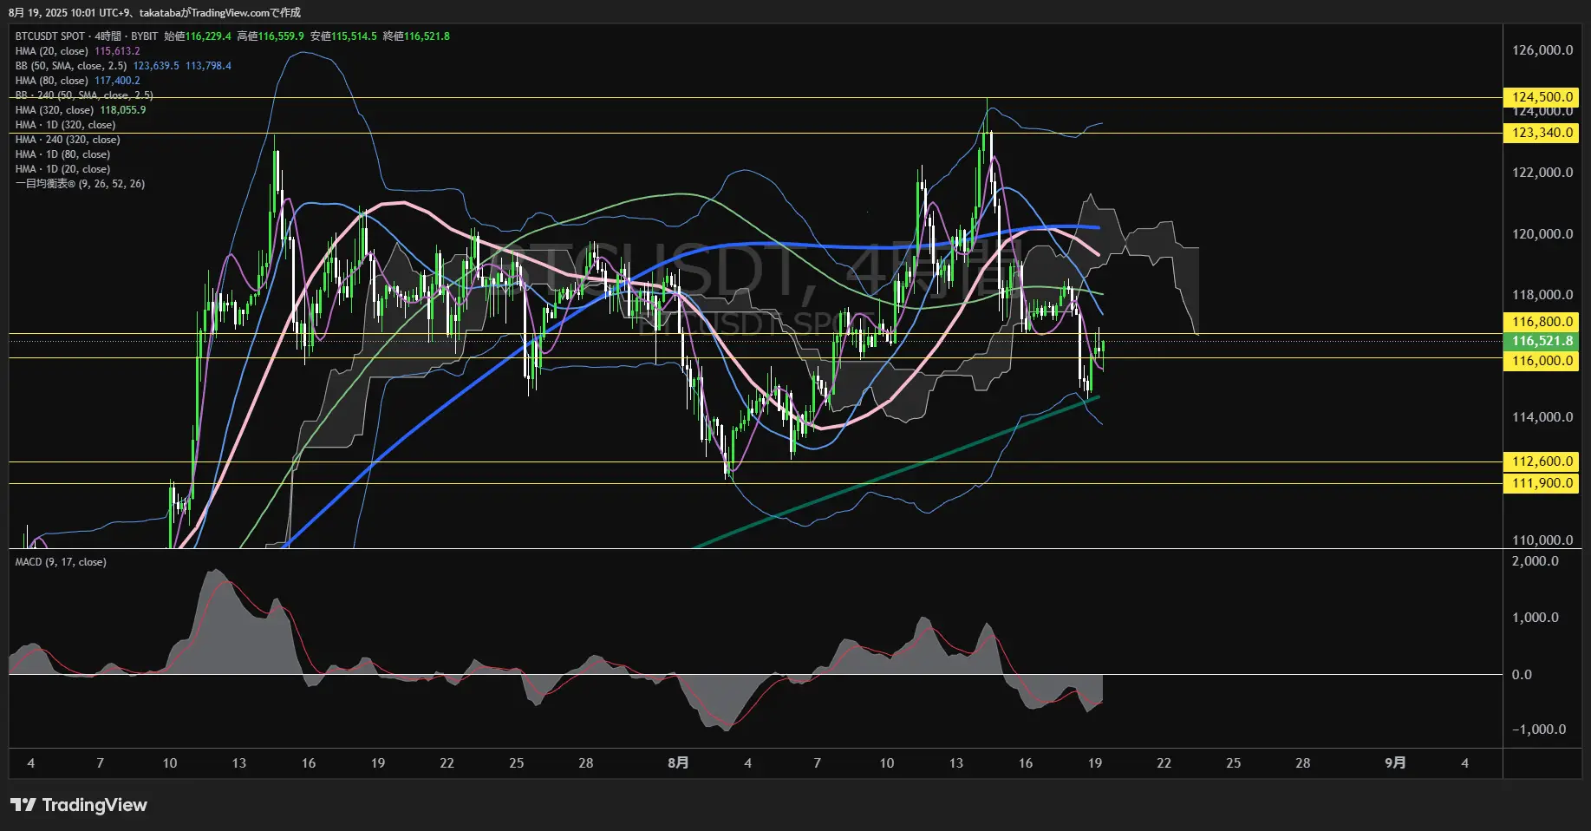
Task: Click the 8月 label on time axis
Action: pos(679,763)
